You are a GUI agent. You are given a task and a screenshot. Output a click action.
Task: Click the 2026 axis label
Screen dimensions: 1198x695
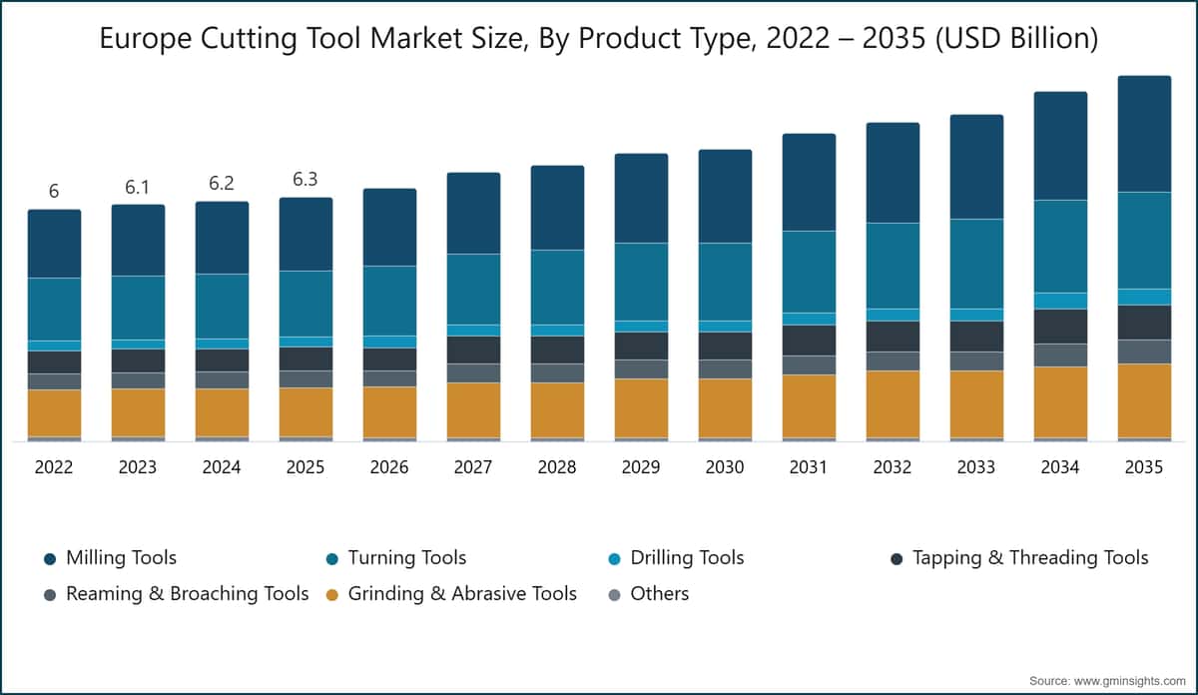(389, 467)
